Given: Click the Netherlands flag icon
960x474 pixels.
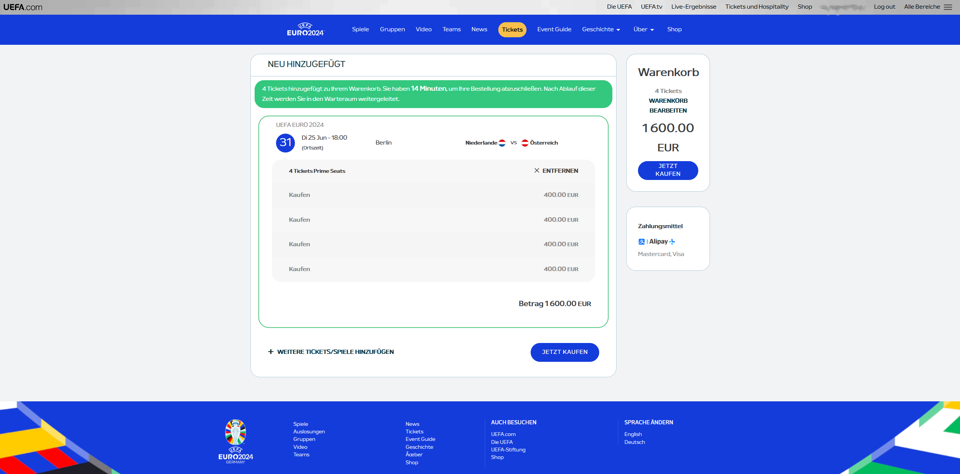Looking at the screenshot, I should click(x=502, y=143).
